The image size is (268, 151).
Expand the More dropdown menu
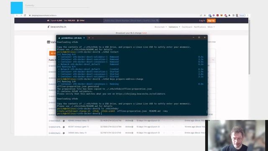point(211,27)
